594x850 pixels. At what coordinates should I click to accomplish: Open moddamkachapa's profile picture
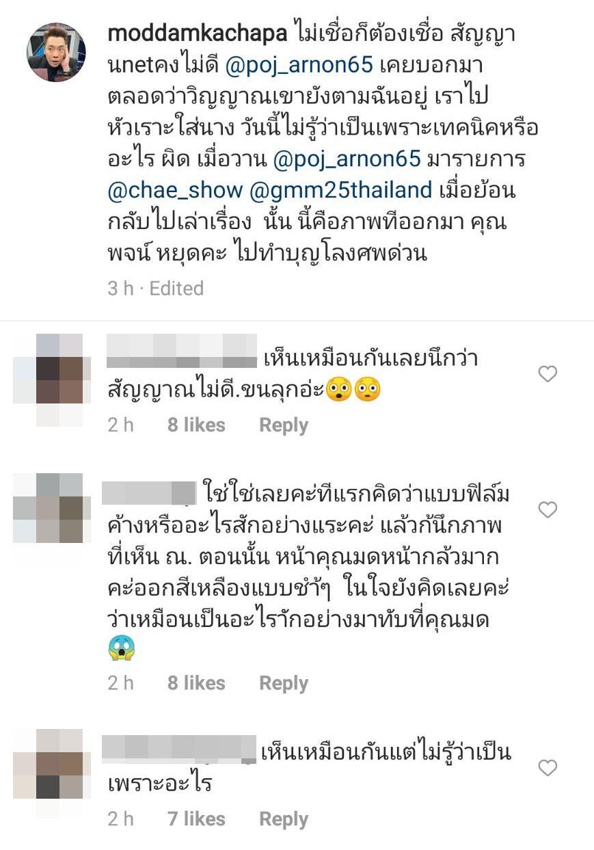coord(56,53)
